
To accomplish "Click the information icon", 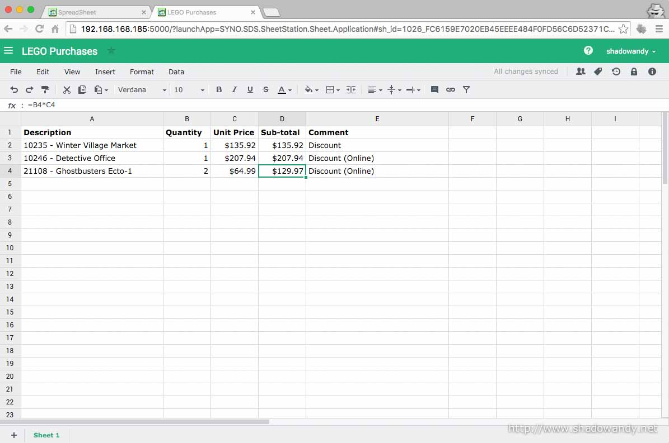I will pos(652,72).
